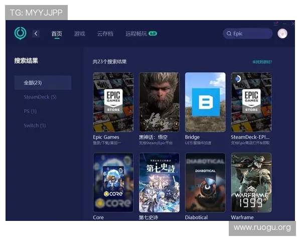The width and height of the screenshot is (301, 241).
Task: Filter results by 全部(23)
Action: (x=43, y=82)
